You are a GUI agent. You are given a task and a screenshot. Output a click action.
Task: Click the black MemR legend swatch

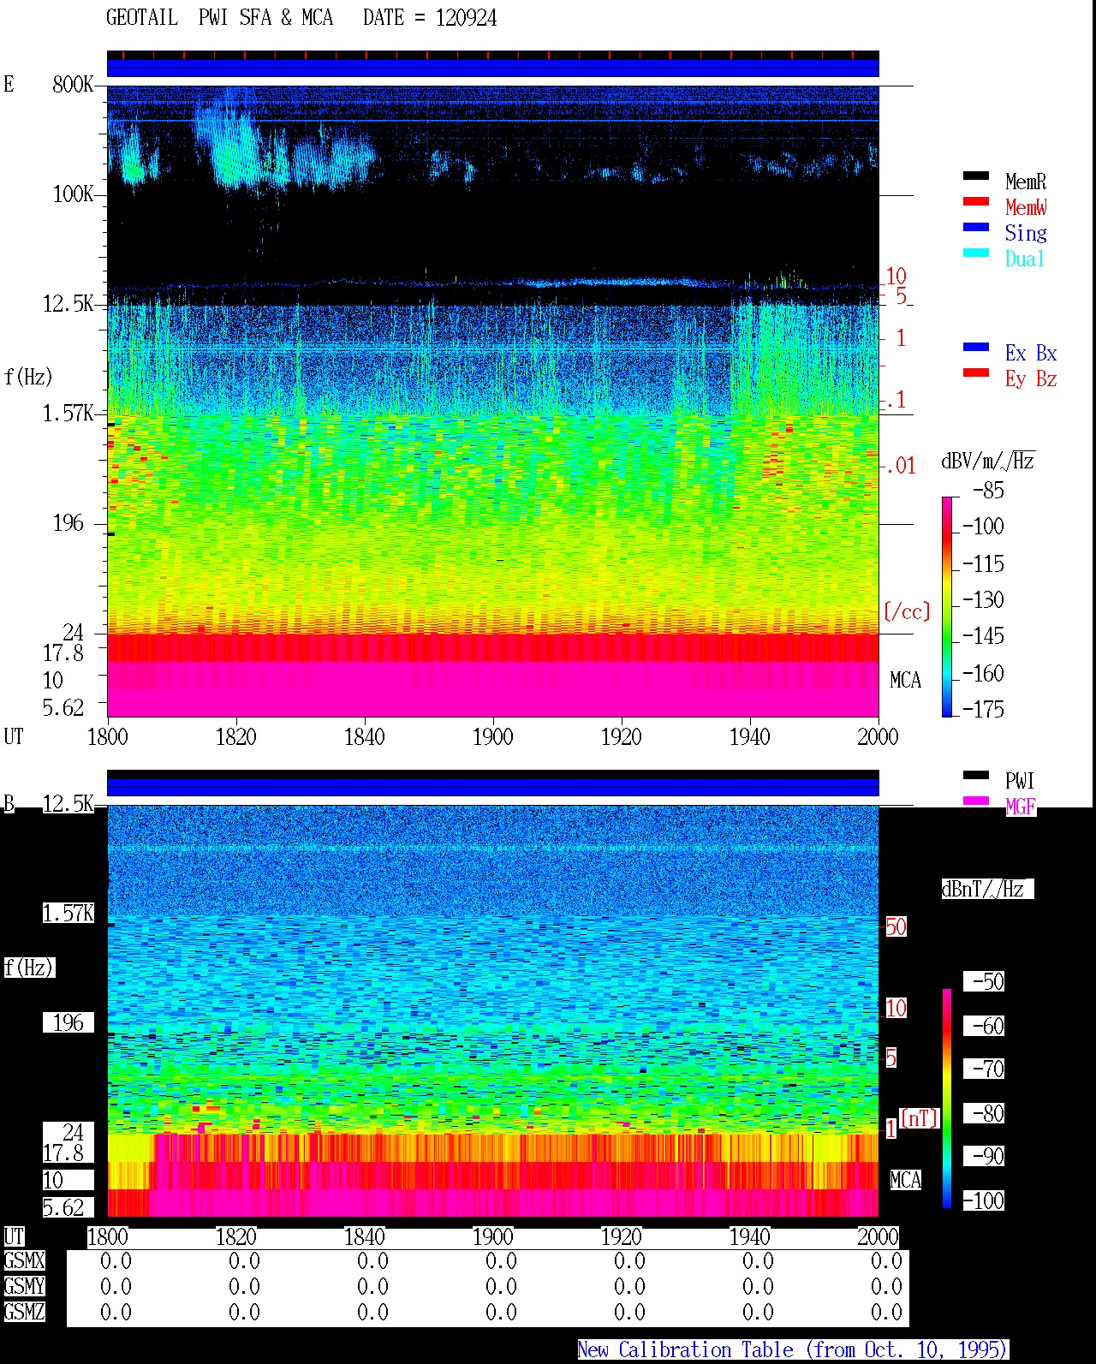[975, 176]
